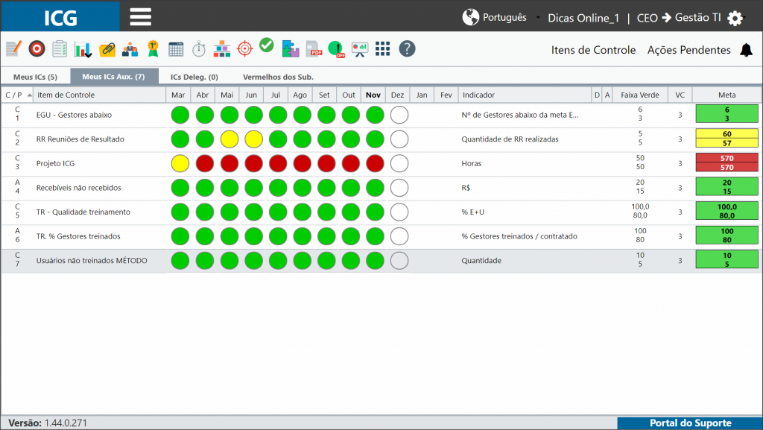
Task: Select TR - Qualidade treinamento item
Action: tap(83, 212)
